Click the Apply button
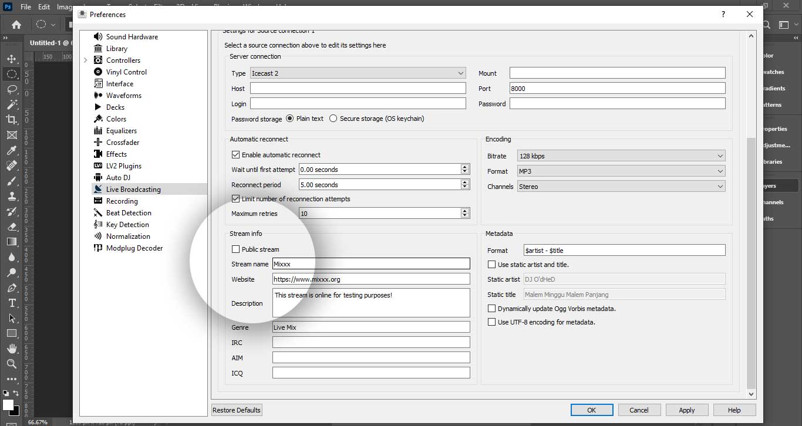Image resolution: width=802 pixels, height=426 pixels. point(686,410)
